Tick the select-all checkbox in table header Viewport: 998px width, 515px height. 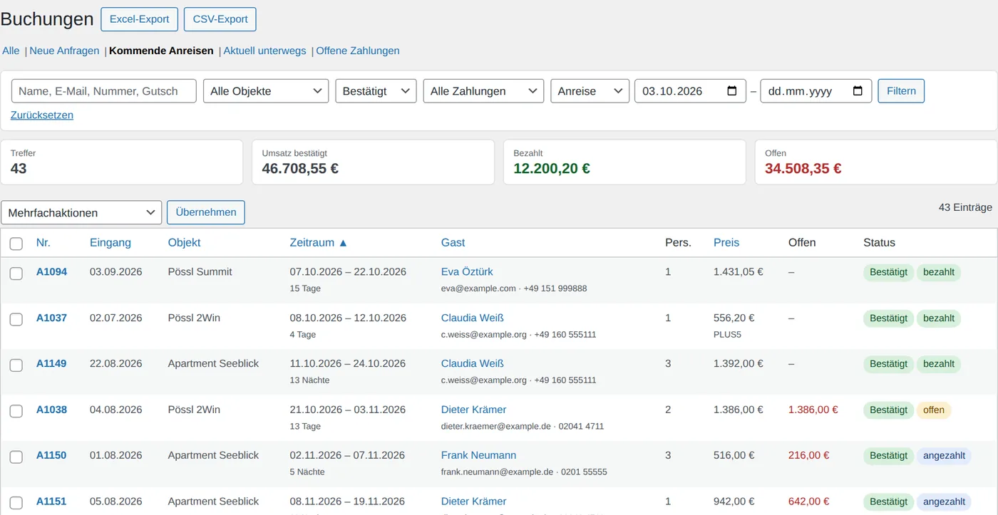(x=16, y=244)
